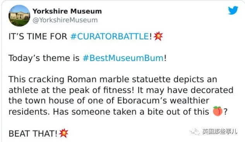Open the #BestMuseumBum hashtag link
Image resolution: width=245 pixels, height=142 pixels.
point(123,58)
